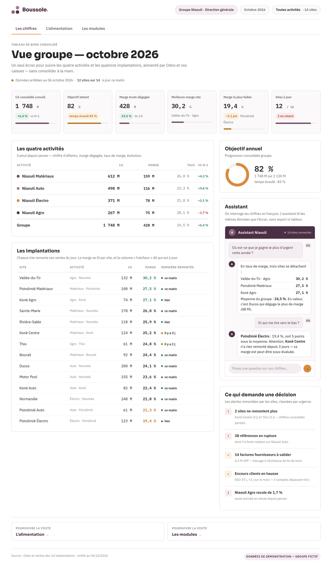This screenshot has height=585, width=332.
Task: Sort by the DERNIÈRE REMONTÉE column header
Action: click(x=177, y=267)
